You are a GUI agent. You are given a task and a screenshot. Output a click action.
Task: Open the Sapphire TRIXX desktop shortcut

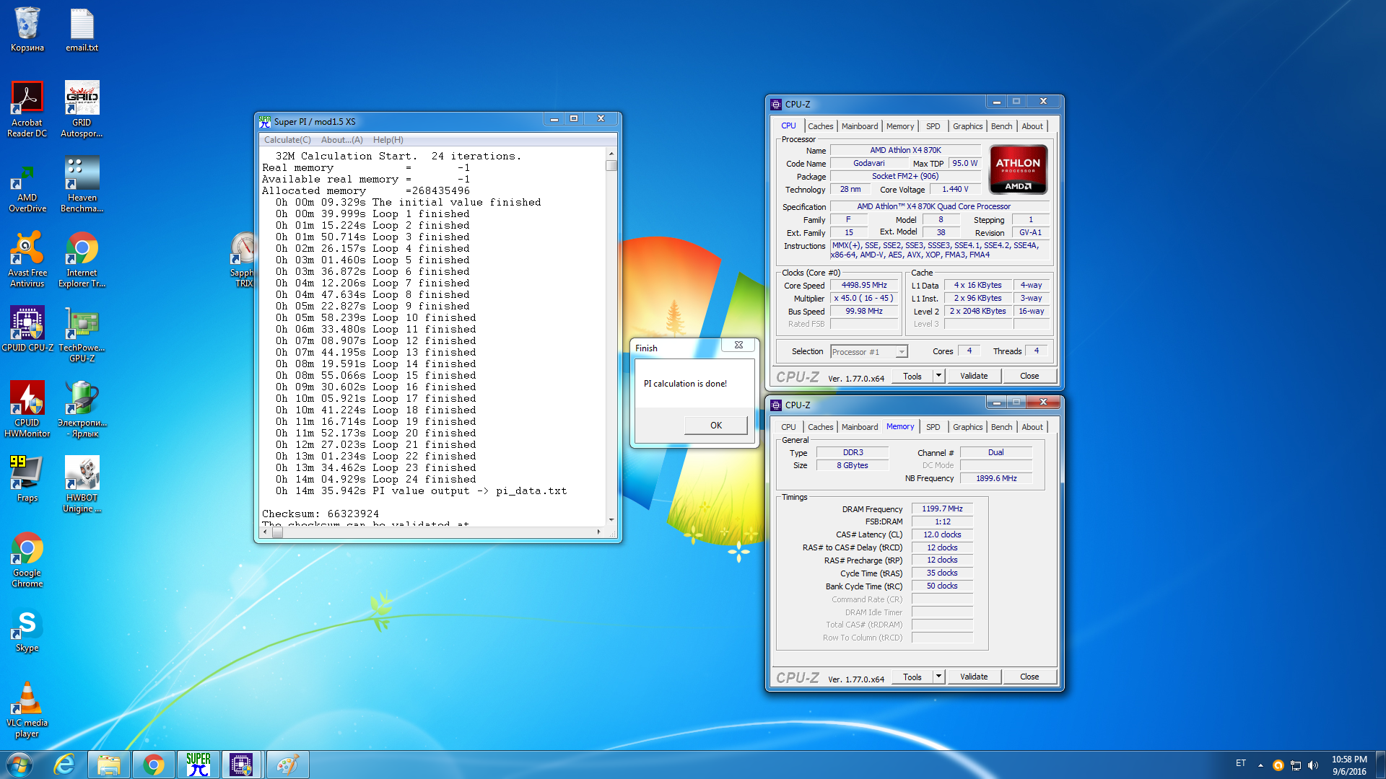[x=243, y=260]
